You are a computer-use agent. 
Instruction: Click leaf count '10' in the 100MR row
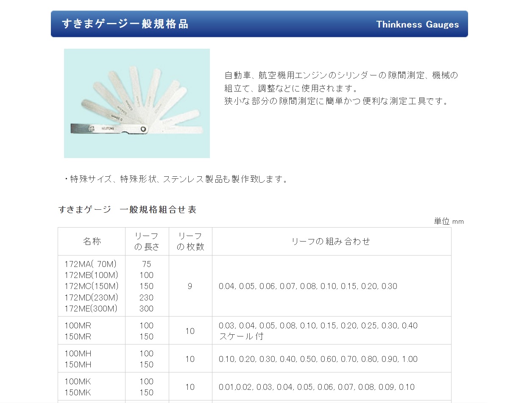click(190, 331)
